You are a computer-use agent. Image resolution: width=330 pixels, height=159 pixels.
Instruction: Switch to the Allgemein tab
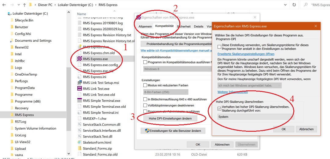pyautogui.click(x=145, y=26)
